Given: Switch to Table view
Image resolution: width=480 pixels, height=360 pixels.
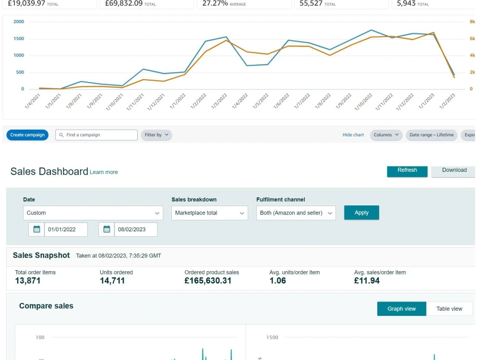Looking at the screenshot, I should 449,309.
